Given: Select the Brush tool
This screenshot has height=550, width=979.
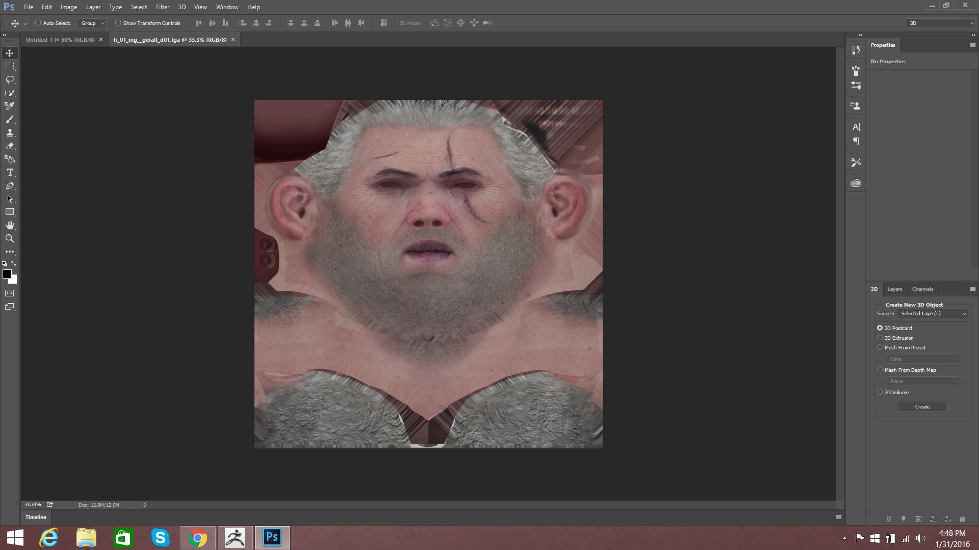Looking at the screenshot, I should 10,119.
